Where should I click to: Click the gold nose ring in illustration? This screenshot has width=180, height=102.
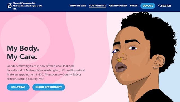[119, 60]
